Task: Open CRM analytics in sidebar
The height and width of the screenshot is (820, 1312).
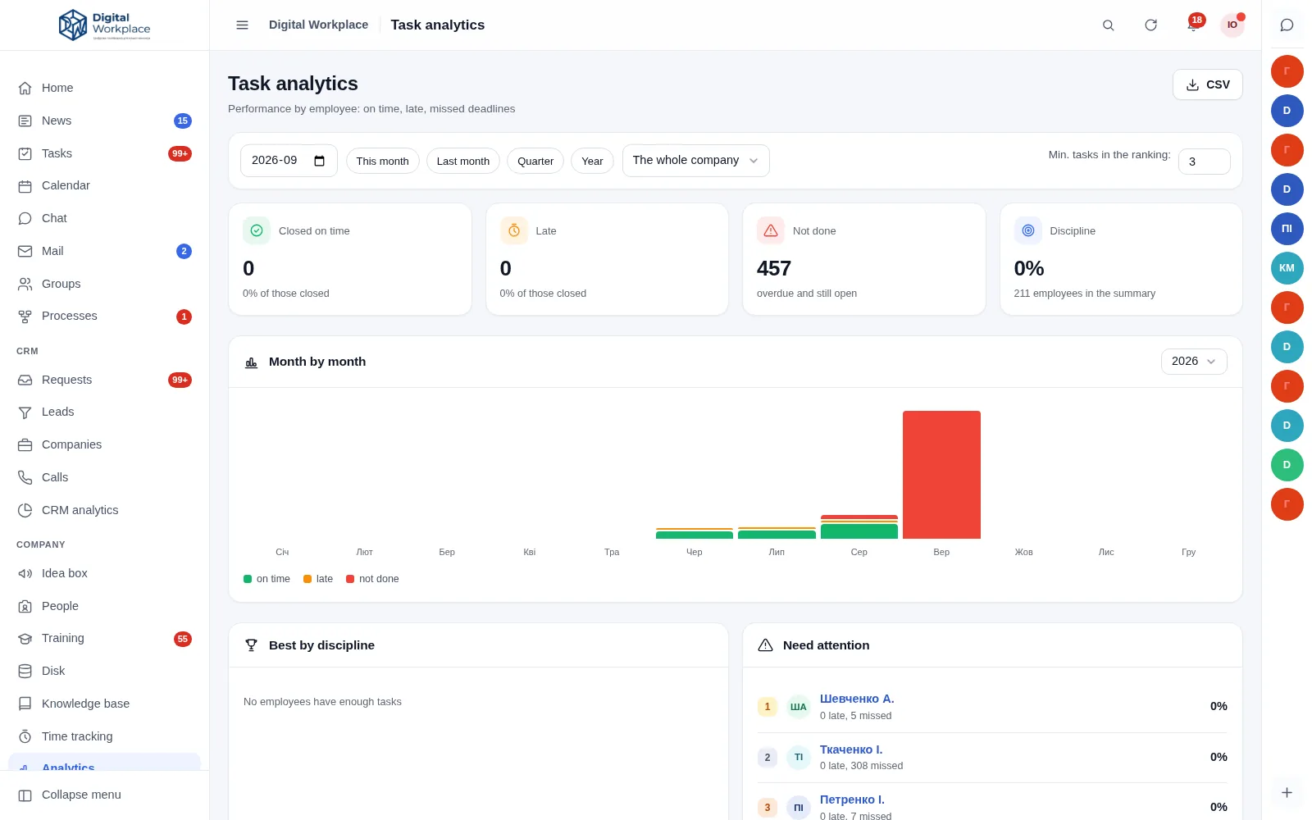Action: click(x=104, y=510)
